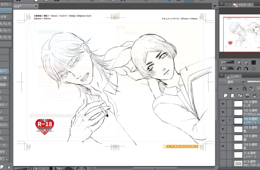260x170 pixels.
Task: Select the 線画ペ sub tool
Action: coord(5,85)
